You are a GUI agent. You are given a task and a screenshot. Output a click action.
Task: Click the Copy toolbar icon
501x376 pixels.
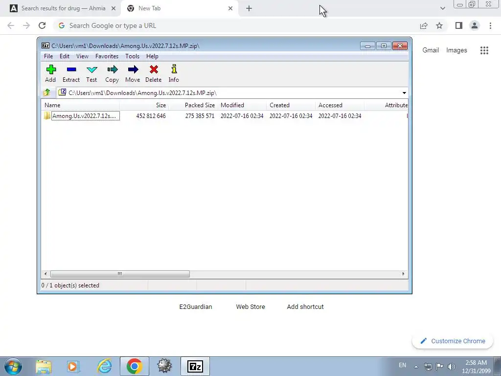(x=112, y=73)
